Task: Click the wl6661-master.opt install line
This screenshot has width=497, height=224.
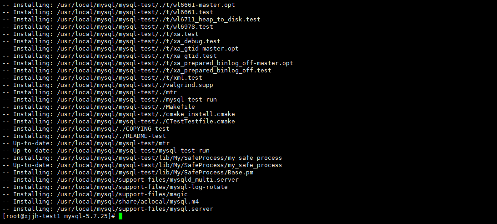Action: tap(119, 5)
